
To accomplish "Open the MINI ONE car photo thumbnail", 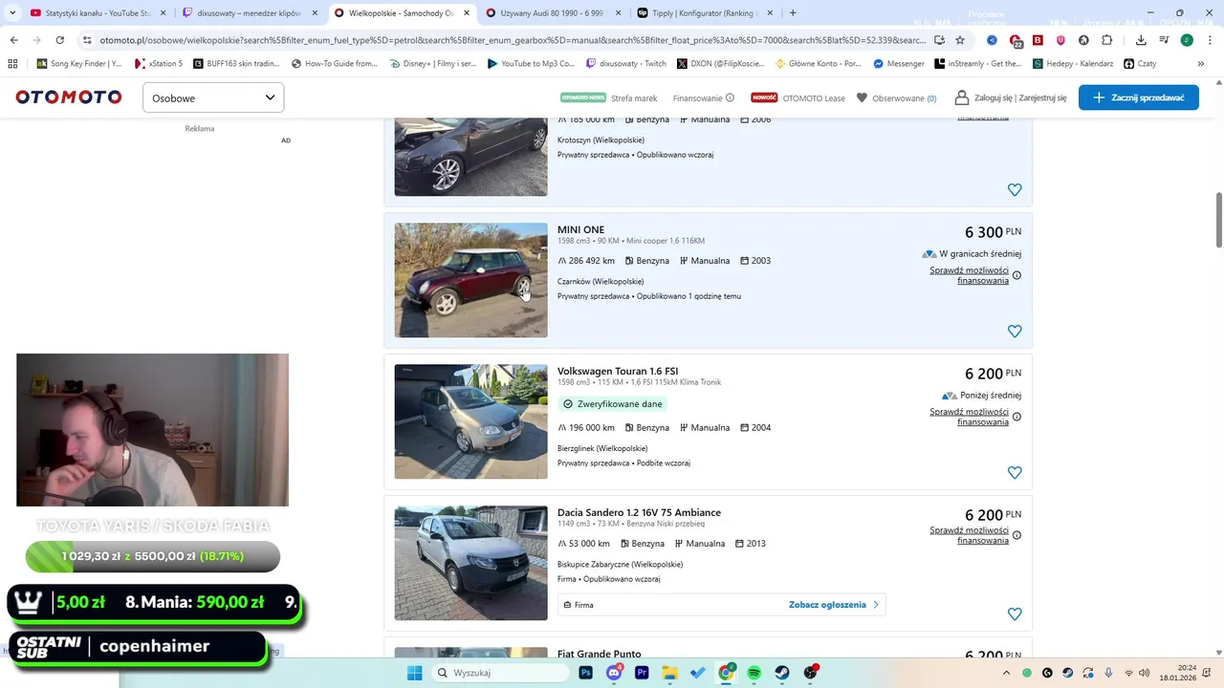I will 470,280.
